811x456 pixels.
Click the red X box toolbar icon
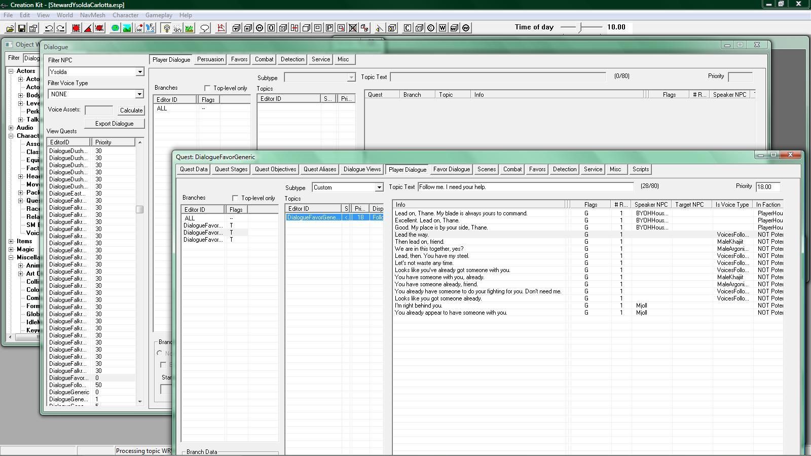pyautogui.click(x=353, y=28)
